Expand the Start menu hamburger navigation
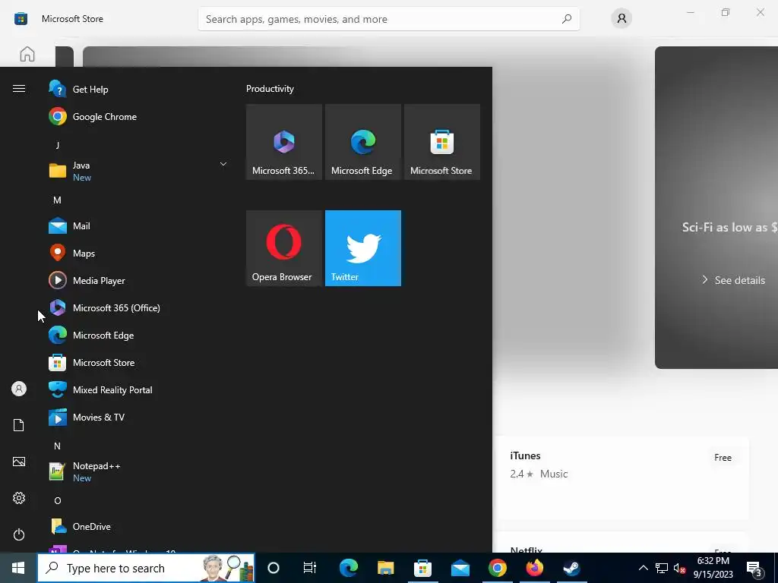The height and width of the screenshot is (583, 778). (x=19, y=88)
